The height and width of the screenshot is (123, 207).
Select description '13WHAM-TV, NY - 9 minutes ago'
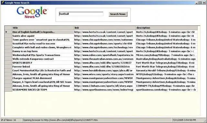167,86
